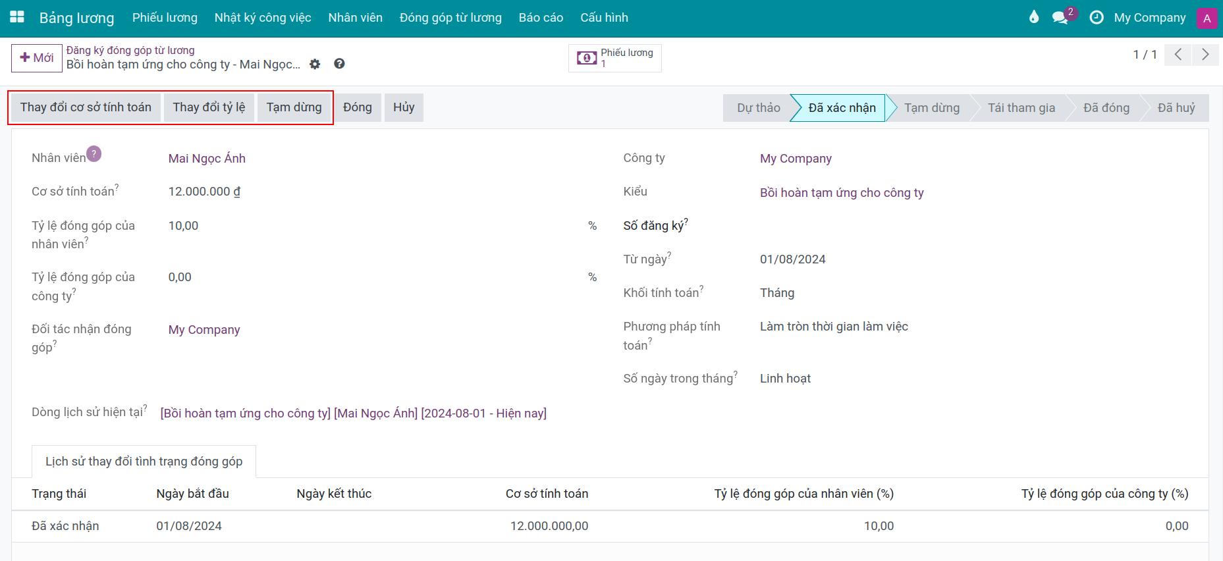Open the Nhật ký công việc menu

click(x=263, y=18)
